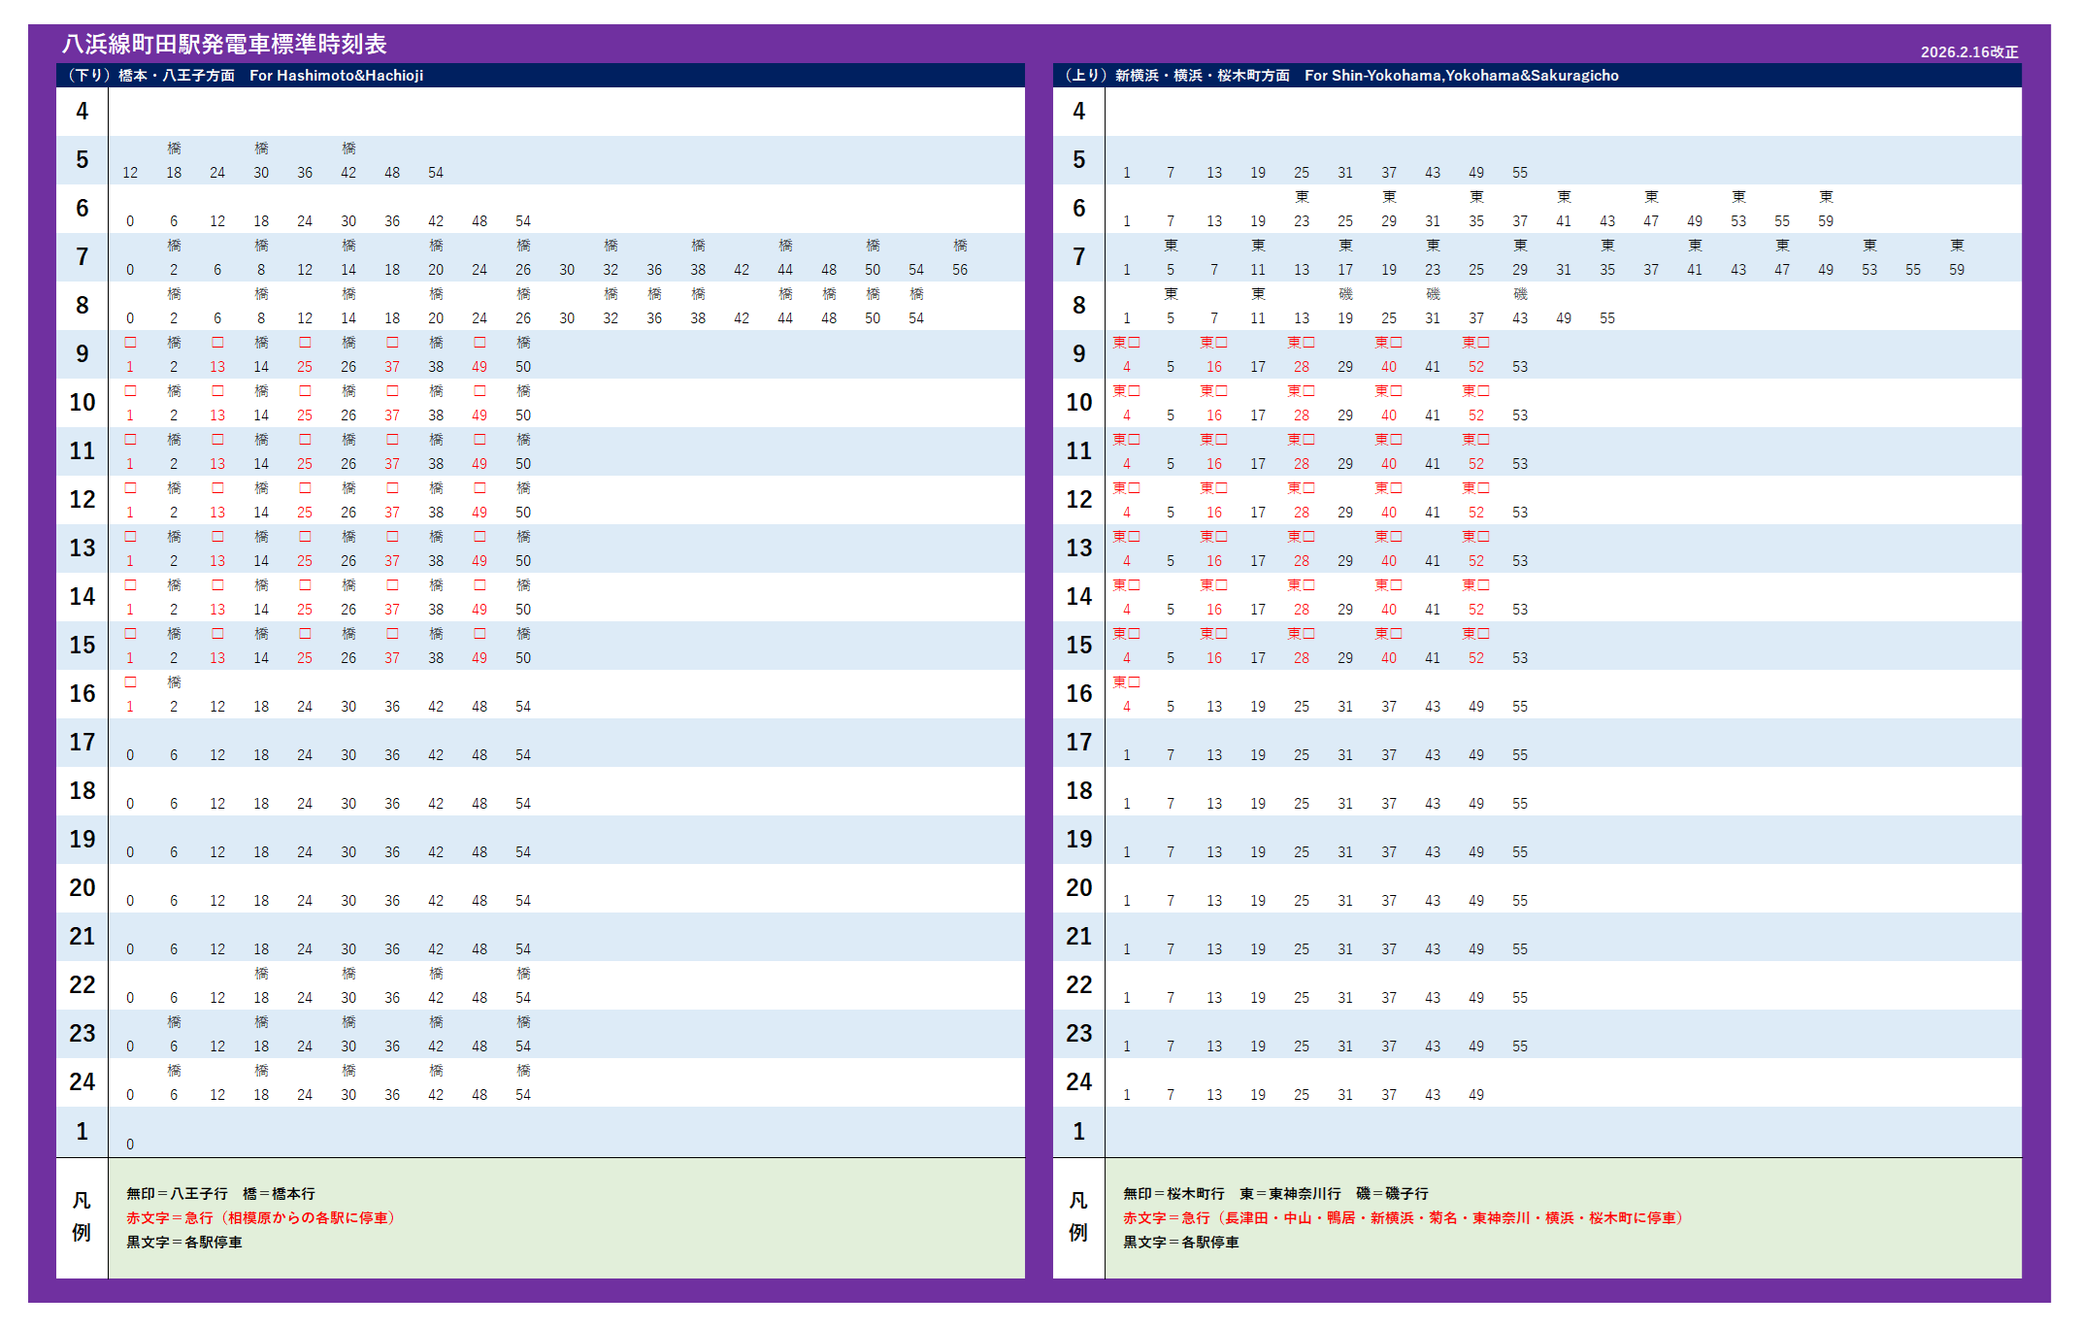The image size is (2081, 1328).
Task: Click legend line 無印=桜木町行 東=東神奈川行
Action: point(1275,1194)
